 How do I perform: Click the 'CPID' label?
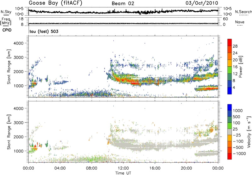(7, 30)
